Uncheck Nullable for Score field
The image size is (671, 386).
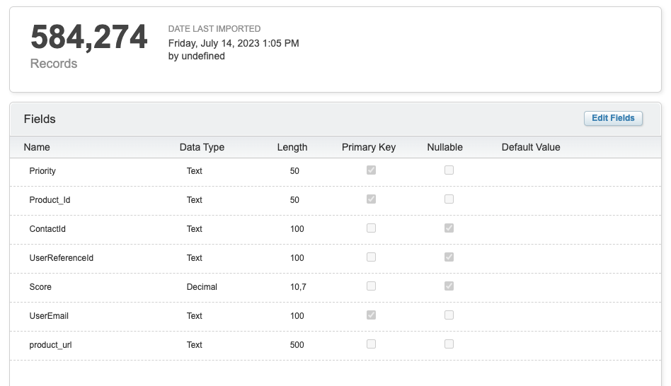coord(449,286)
